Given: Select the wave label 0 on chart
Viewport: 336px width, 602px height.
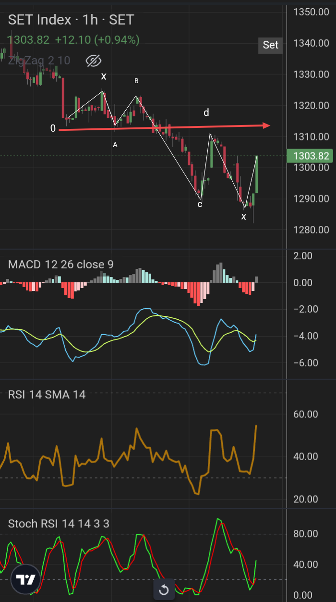Looking at the screenshot, I should click(x=53, y=128).
